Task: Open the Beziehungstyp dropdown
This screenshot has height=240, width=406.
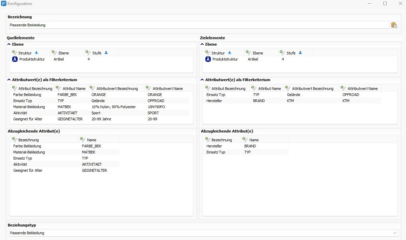Action: (x=394, y=233)
